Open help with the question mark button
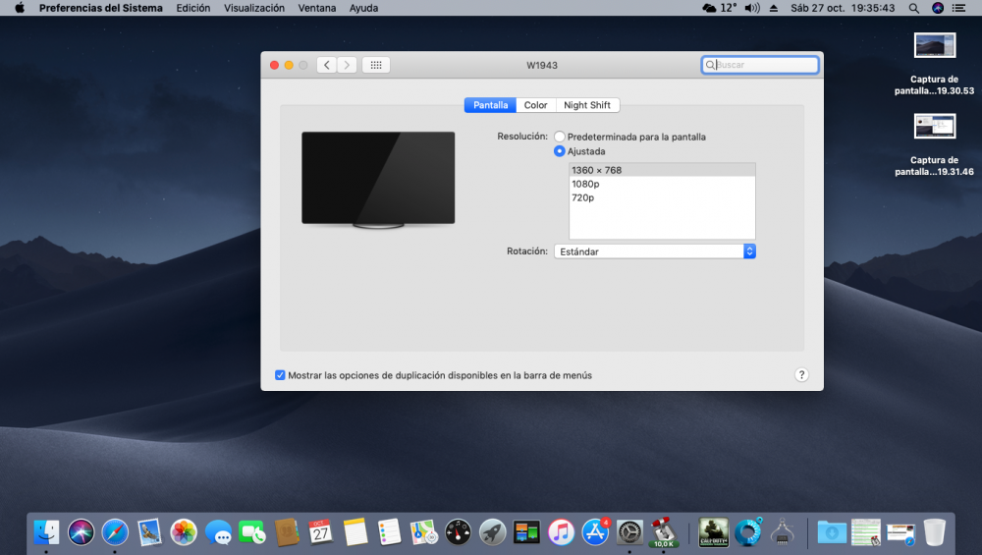Viewport: 982px width, 555px height. coord(801,374)
